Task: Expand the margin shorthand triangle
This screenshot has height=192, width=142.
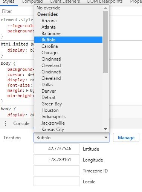Action: click(x=27, y=90)
